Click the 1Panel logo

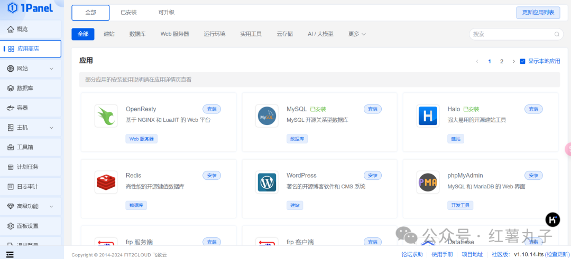[30, 7]
